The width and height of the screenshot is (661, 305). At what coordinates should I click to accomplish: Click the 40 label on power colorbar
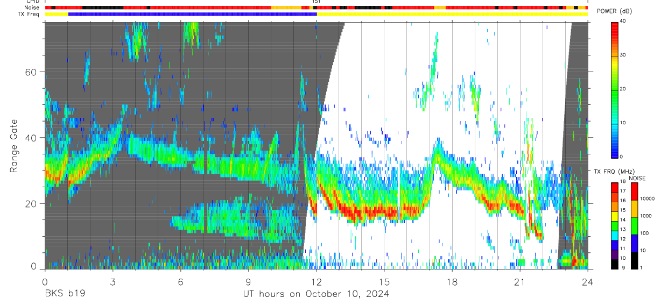click(623, 21)
